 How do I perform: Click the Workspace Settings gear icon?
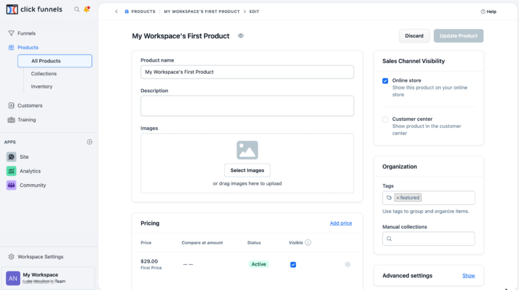point(11,256)
